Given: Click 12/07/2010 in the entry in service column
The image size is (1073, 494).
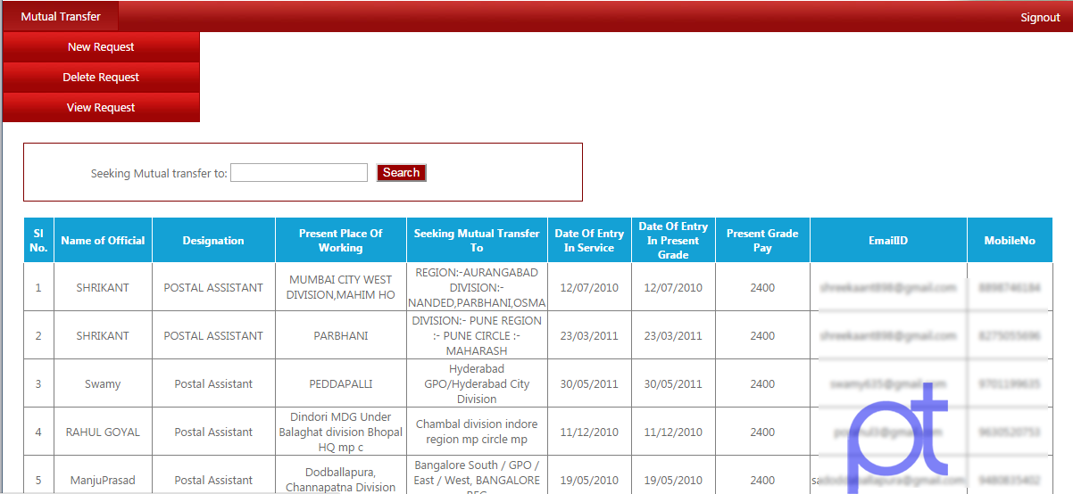Looking at the screenshot, I should (x=589, y=288).
